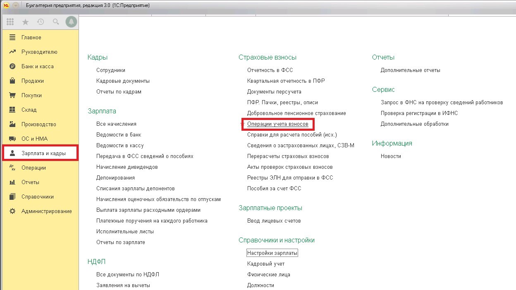Open the Склад section

[x=29, y=110]
